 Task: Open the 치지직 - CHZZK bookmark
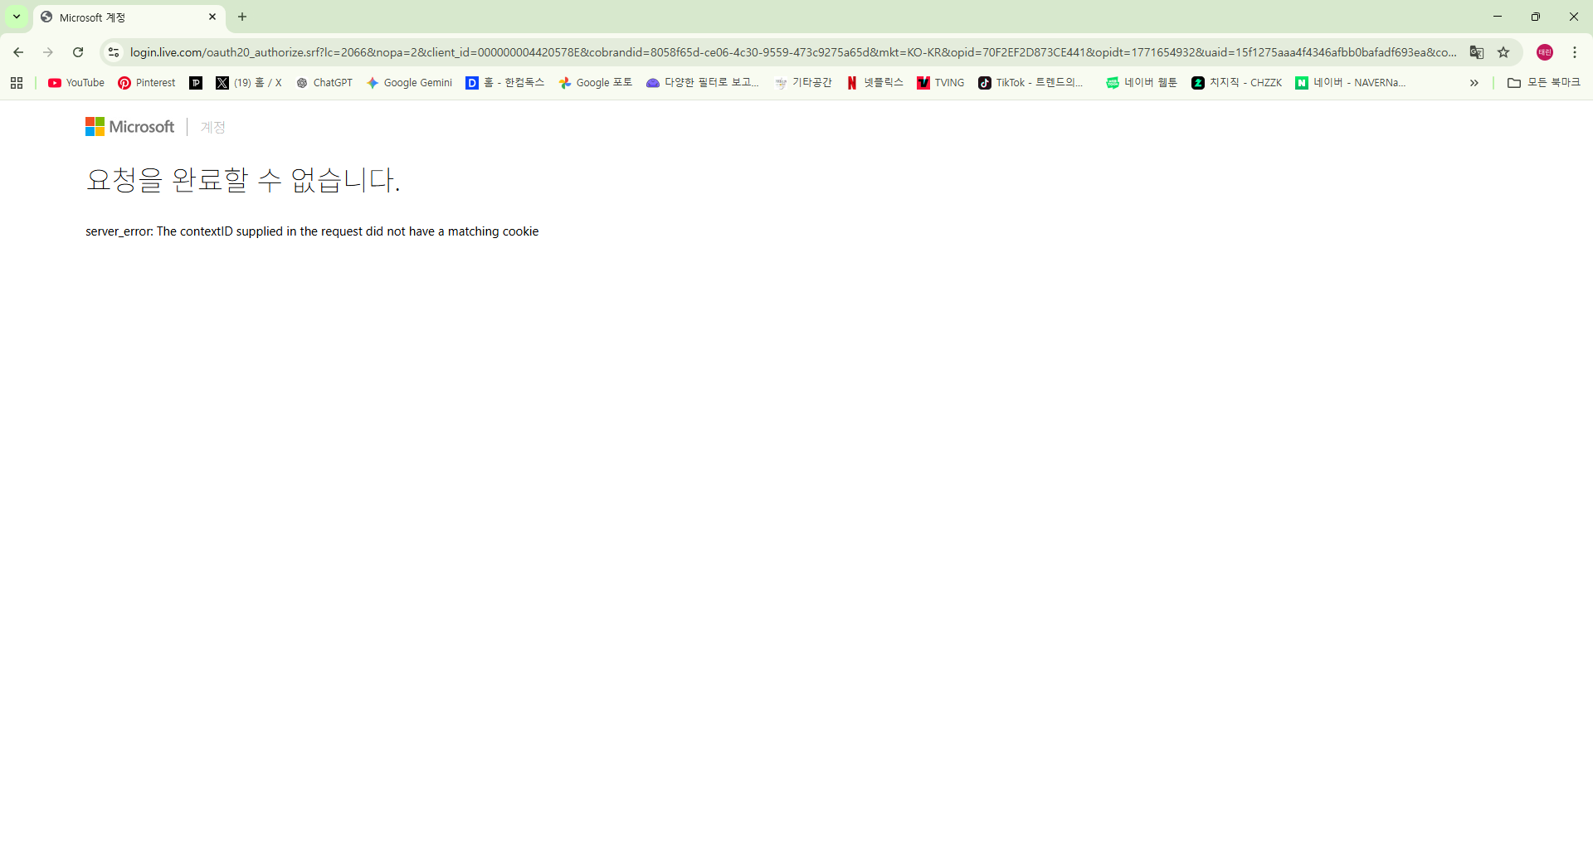(x=1236, y=82)
